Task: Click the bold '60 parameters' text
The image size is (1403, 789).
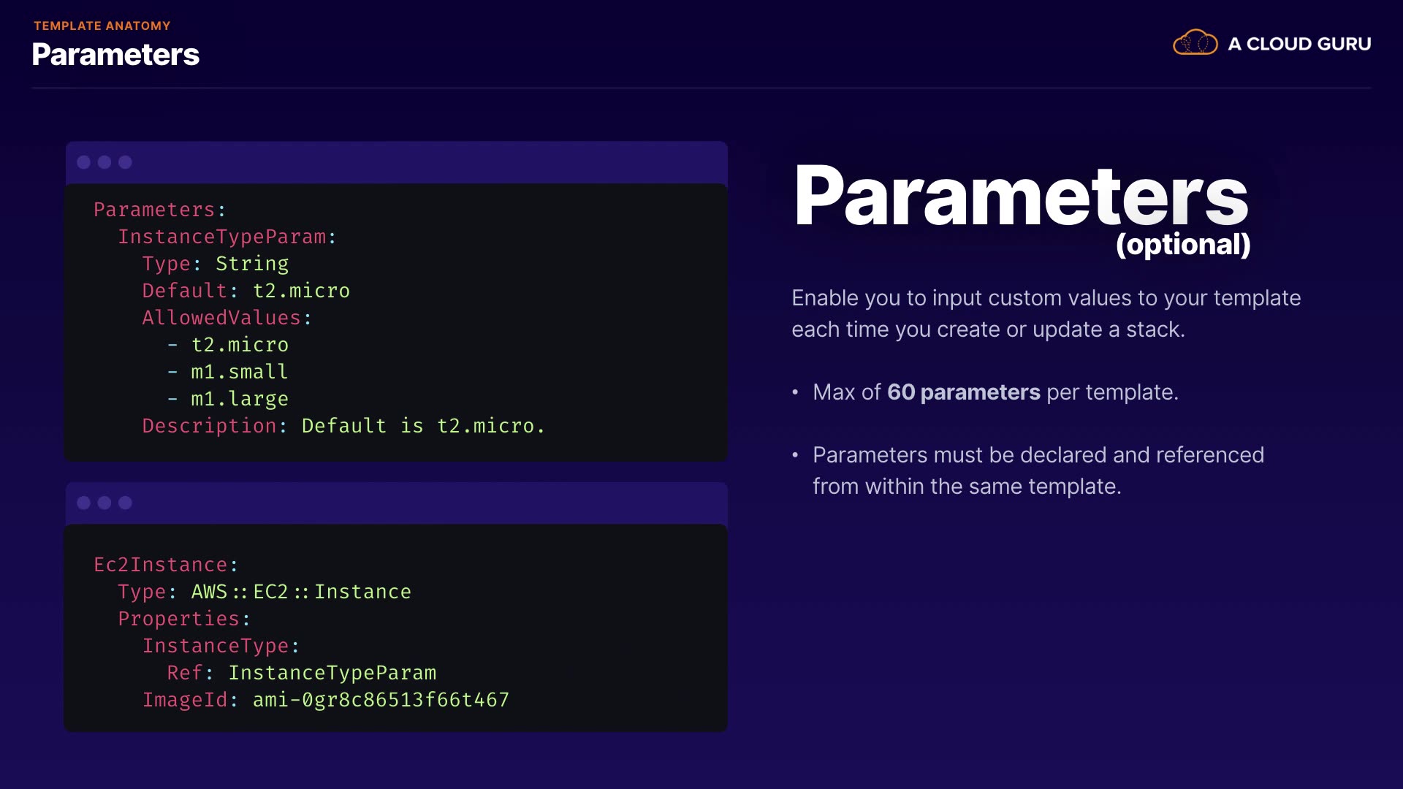Action: point(963,392)
